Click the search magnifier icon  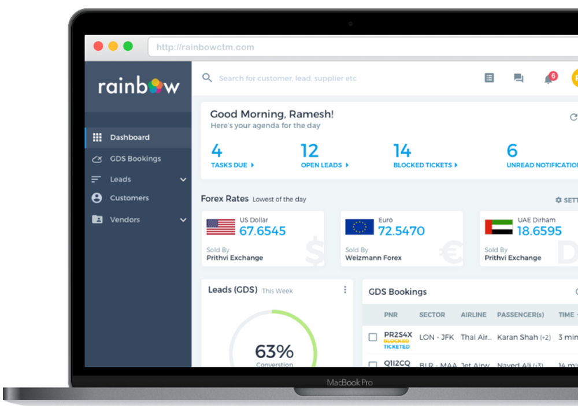[x=207, y=78]
